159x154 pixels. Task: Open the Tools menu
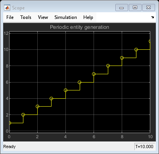tap(26, 17)
